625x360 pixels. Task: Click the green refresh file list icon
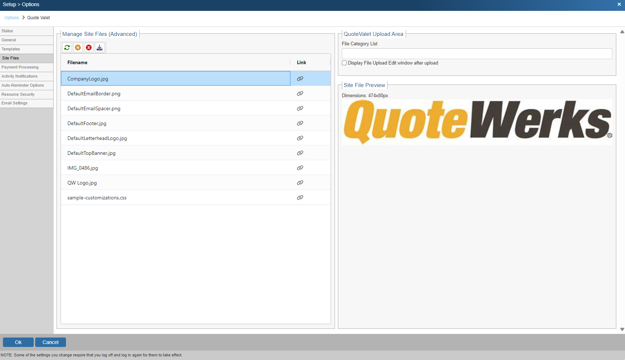[67, 47]
